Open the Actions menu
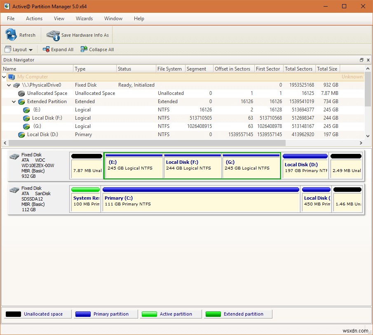 34,19
